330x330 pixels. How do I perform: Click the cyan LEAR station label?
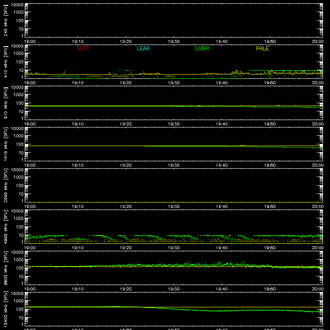[x=143, y=48]
